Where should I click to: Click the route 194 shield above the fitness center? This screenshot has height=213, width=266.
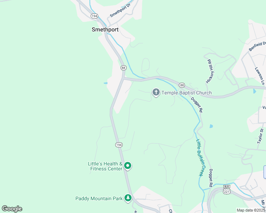119,145
